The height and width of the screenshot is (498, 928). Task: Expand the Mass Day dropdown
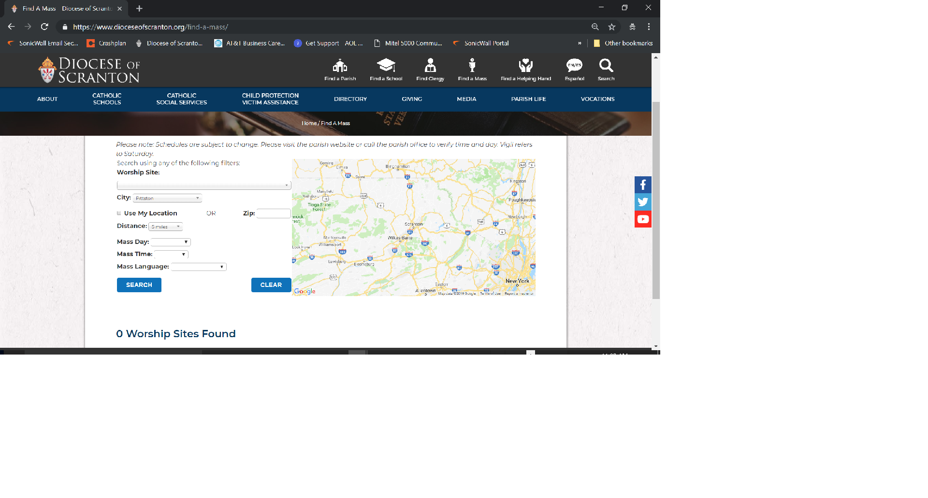tap(171, 242)
